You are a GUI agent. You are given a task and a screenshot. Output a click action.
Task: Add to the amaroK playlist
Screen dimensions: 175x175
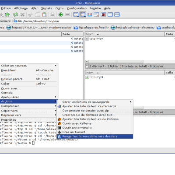(x=95, y=106)
